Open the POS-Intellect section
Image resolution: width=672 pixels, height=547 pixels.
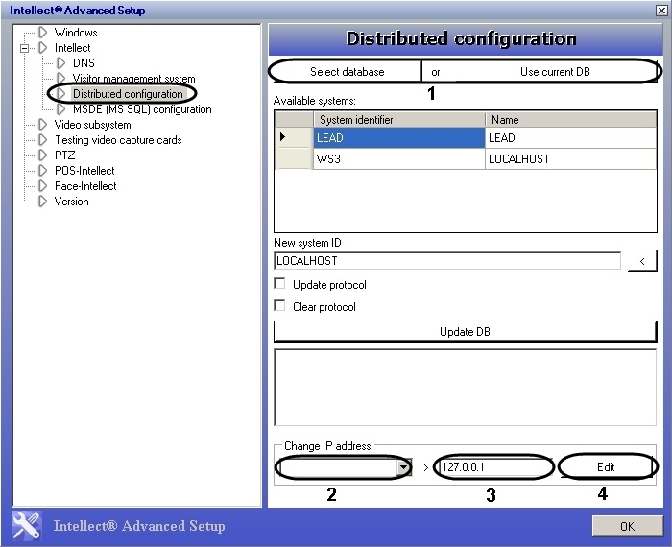[84, 171]
